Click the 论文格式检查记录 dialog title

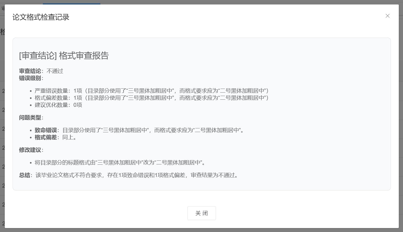[41, 17]
